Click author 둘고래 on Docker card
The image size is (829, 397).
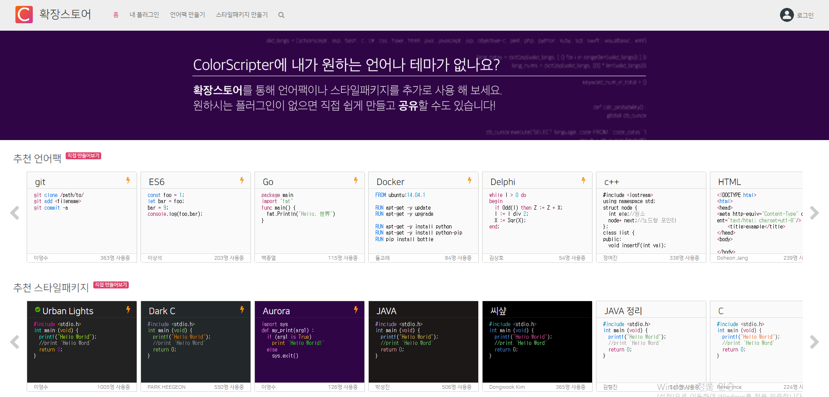coord(382,258)
